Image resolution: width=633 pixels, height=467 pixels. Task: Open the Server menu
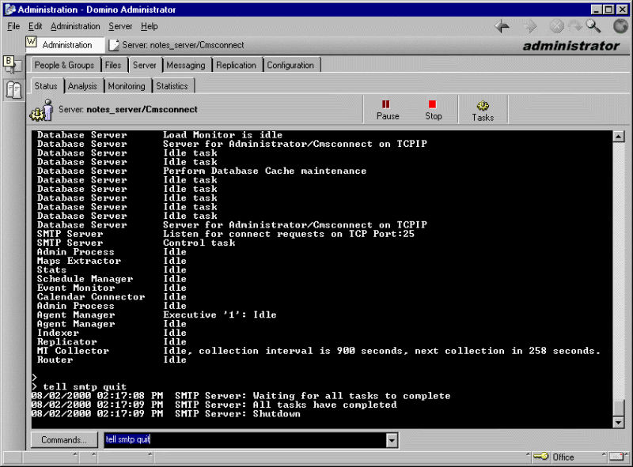tap(120, 26)
